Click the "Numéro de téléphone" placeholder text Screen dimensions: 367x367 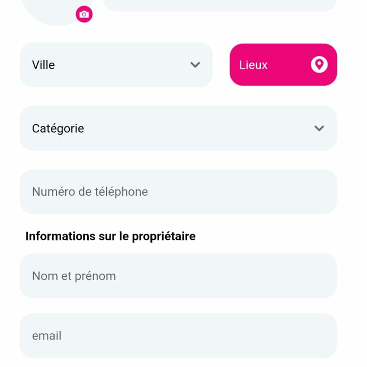[x=90, y=192]
